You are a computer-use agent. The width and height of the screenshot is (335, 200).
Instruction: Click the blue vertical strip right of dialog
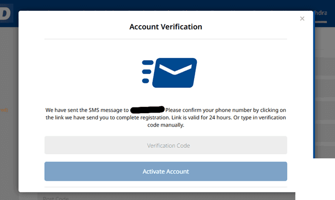point(314,92)
